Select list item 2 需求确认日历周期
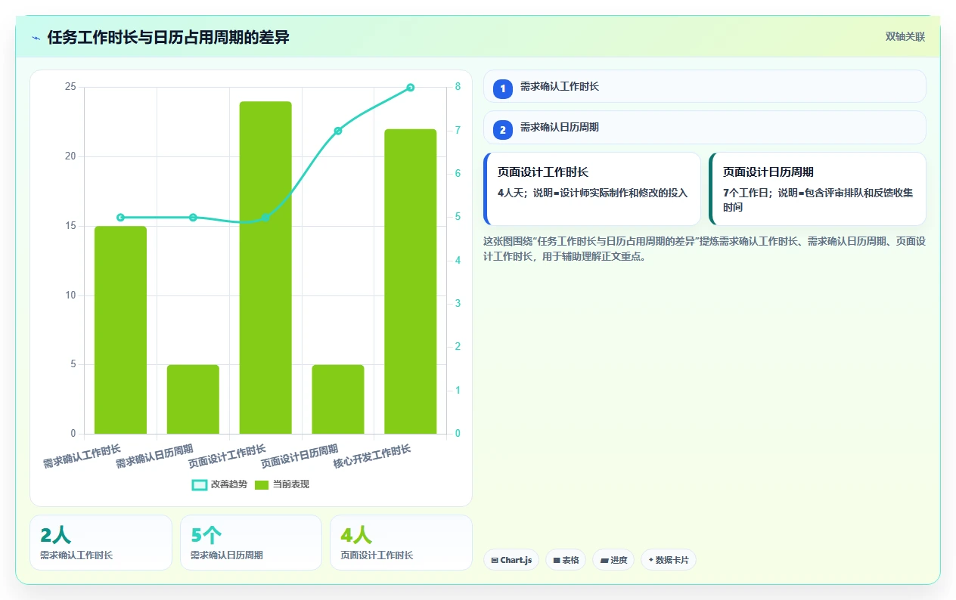Screen dimensions: 956x600 coord(705,127)
